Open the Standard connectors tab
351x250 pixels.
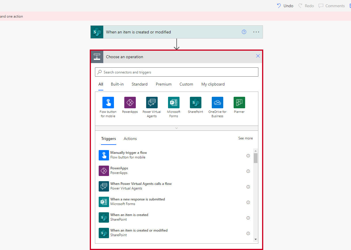pyautogui.click(x=140, y=84)
